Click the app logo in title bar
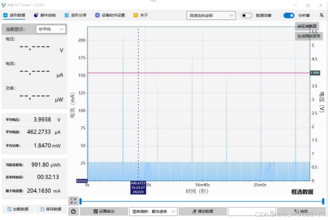The image size is (330, 220). (x=4, y=5)
